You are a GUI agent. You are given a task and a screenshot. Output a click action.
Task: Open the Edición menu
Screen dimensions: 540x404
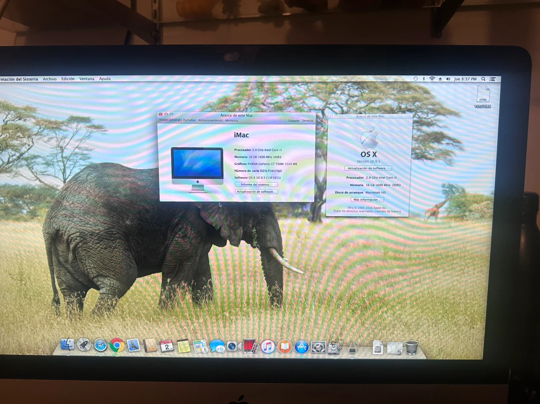[x=68, y=79]
